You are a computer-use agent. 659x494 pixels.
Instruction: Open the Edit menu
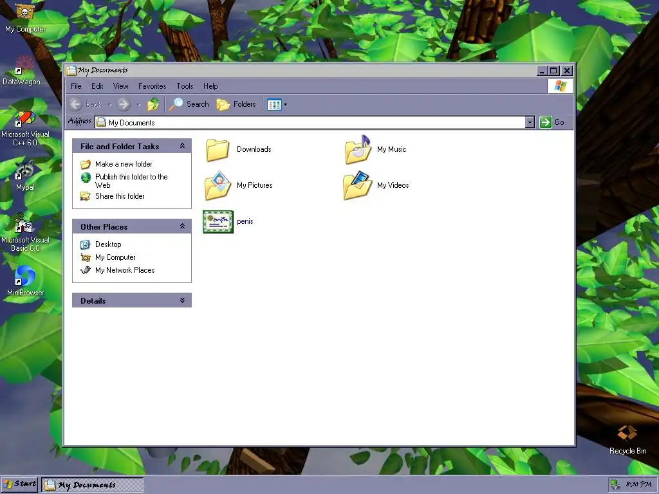coord(97,86)
